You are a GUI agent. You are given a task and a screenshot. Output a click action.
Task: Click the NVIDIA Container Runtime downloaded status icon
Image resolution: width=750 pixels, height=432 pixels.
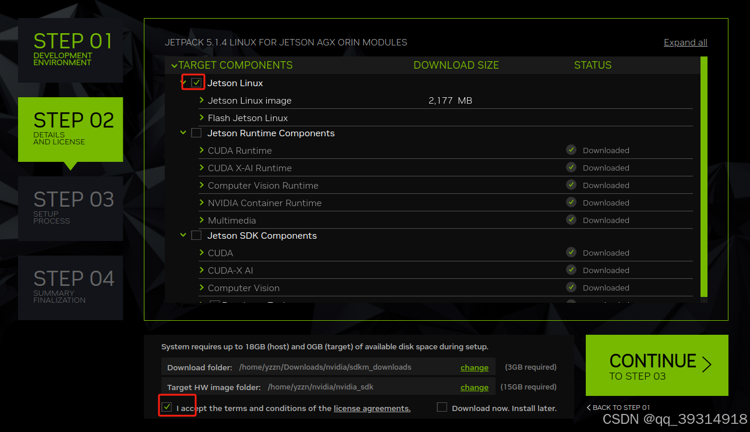tap(571, 202)
